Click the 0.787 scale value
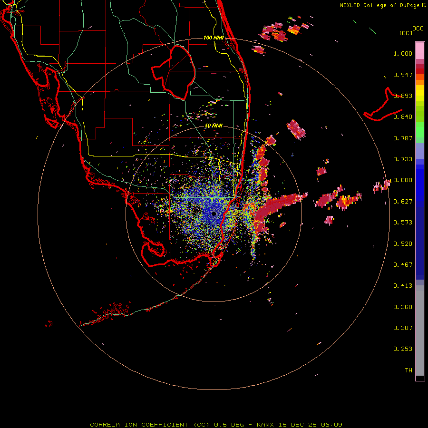This screenshot has width=428, height=428. coord(403,138)
